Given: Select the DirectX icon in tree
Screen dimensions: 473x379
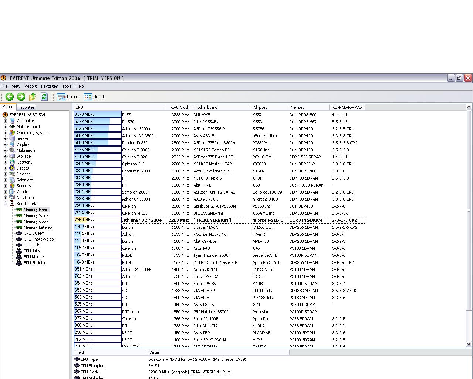Looking at the screenshot, I should click(x=12, y=168).
